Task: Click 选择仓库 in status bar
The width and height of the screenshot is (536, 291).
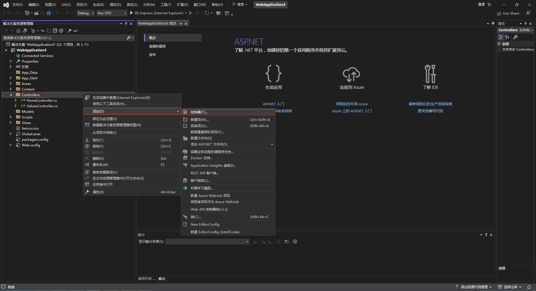Action: 510,287
